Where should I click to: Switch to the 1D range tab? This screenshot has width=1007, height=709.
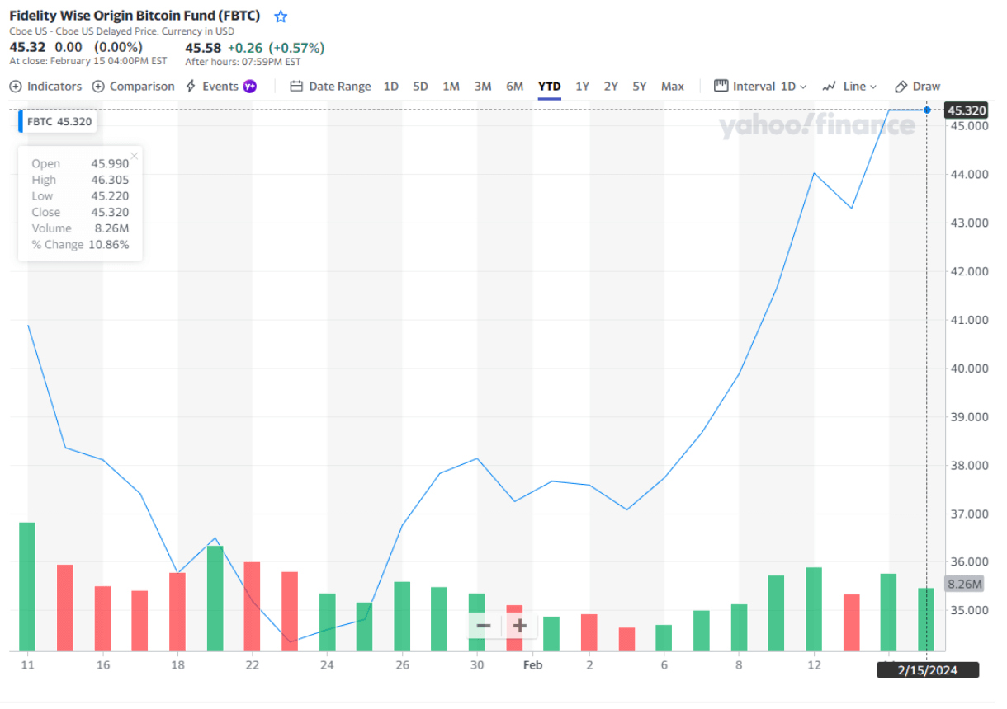pos(391,87)
